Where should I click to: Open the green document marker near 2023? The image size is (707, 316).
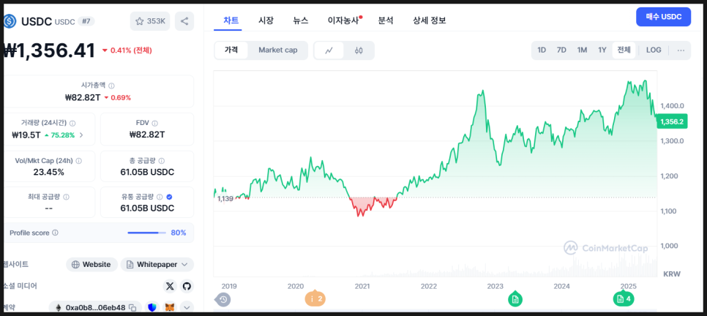click(515, 298)
